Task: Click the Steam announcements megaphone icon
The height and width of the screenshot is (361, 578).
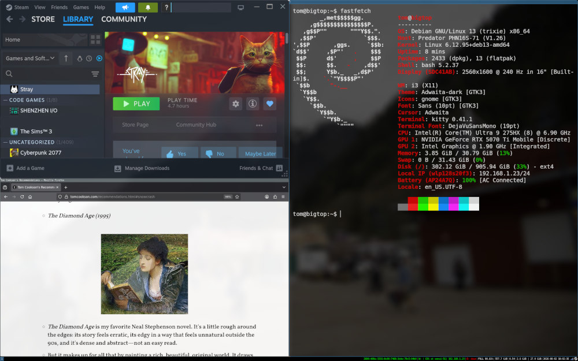Action: point(125,8)
